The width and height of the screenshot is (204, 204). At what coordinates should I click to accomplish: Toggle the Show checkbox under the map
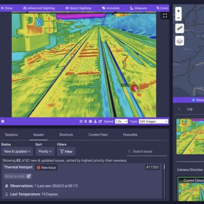[x=193, y=100]
